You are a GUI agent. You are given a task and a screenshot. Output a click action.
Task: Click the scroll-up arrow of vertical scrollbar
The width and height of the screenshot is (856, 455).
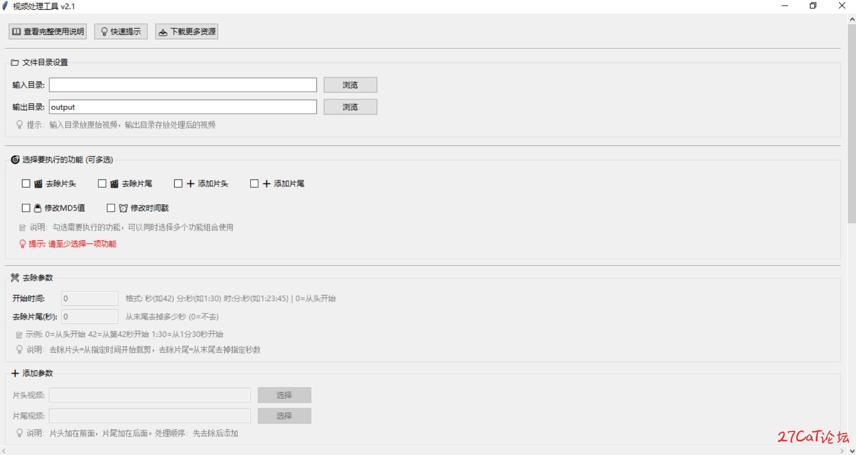click(852, 19)
